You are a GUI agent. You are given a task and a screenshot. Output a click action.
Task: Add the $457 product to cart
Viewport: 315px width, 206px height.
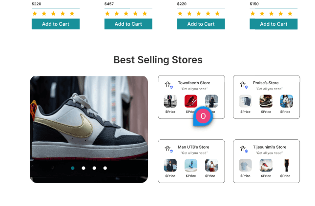click(128, 24)
